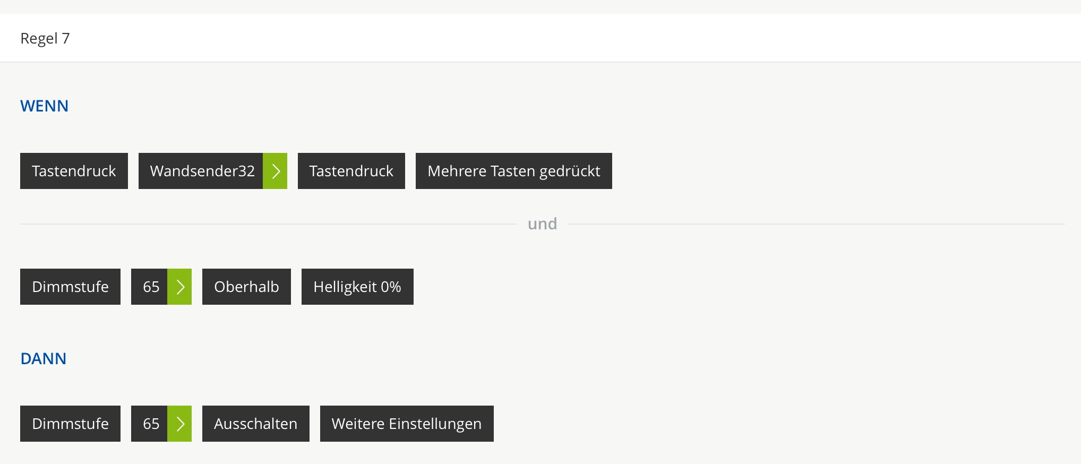Image resolution: width=1081 pixels, height=464 pixels.
Task: Adjust the Helligkeit 0% value
Action: (357, 287)
